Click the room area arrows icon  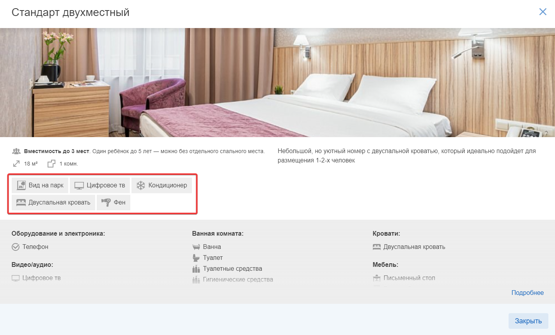pos(16,164)
